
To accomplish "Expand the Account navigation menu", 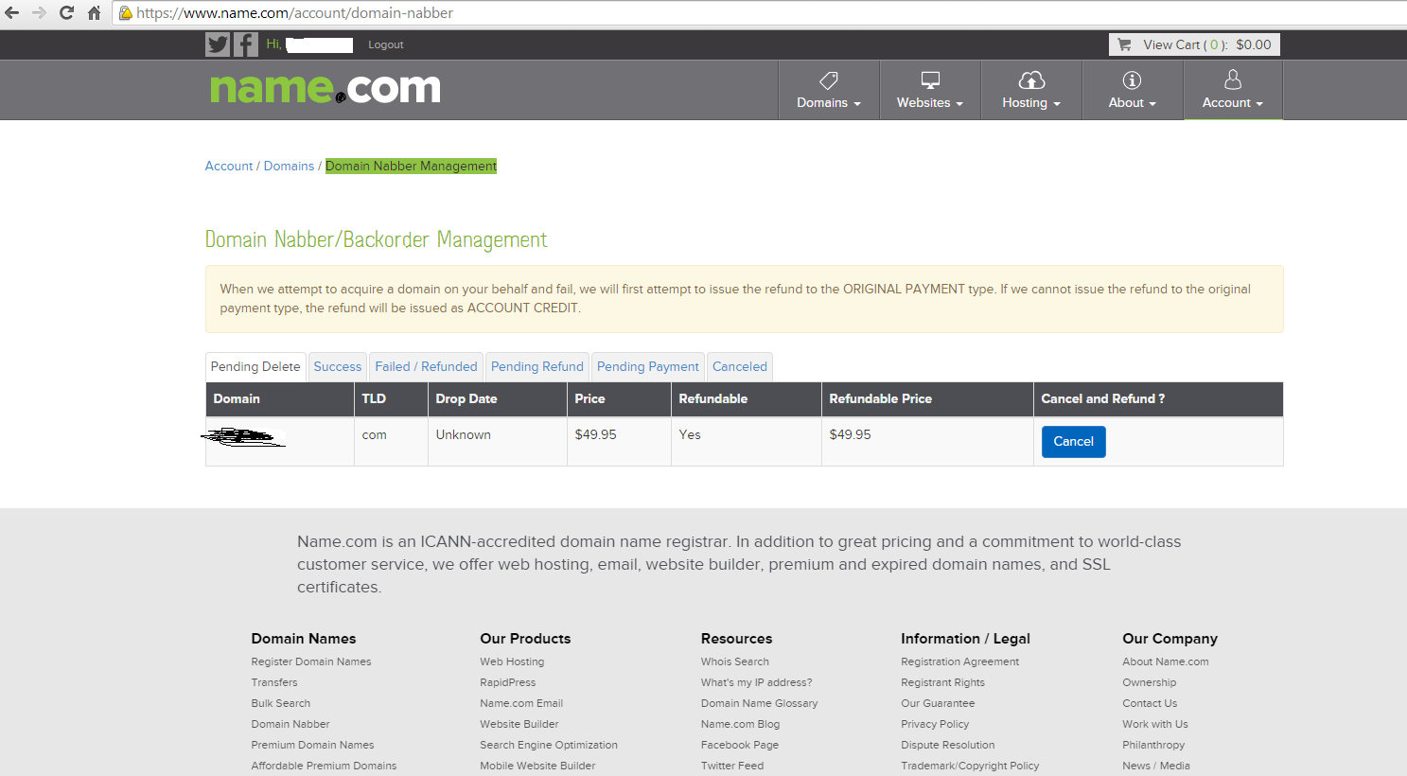I will pos(1233,91).
